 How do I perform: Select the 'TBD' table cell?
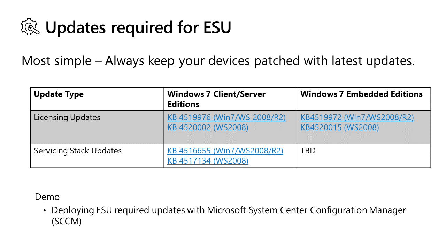pyautogui.click(x=364, y=156)
